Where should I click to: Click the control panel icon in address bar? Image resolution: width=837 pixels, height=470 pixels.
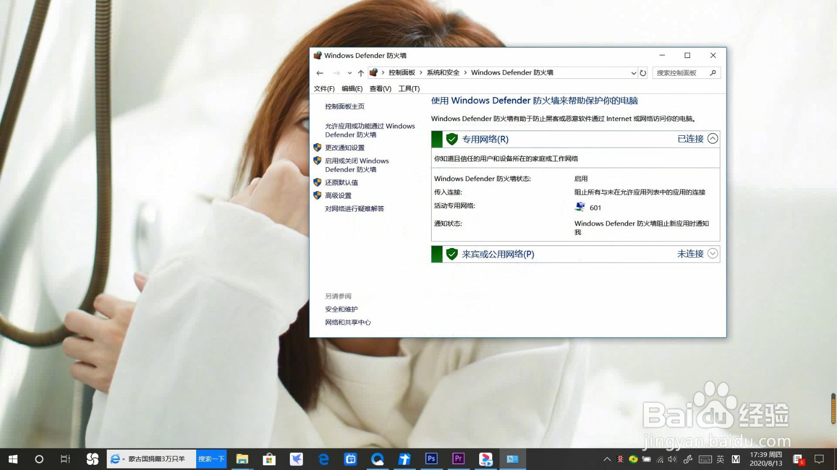(x=374, y=73)
